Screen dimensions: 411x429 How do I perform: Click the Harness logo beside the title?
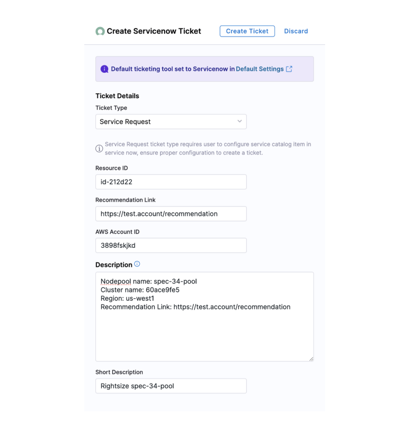coord(100,31)
